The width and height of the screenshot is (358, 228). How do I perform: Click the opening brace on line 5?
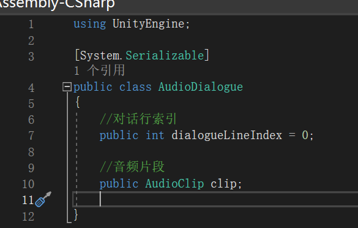[78, 102]
